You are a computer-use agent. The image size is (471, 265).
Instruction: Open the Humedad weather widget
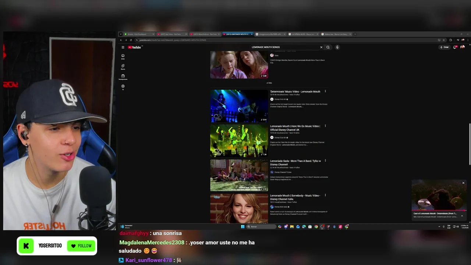click(x=127, y=226)
